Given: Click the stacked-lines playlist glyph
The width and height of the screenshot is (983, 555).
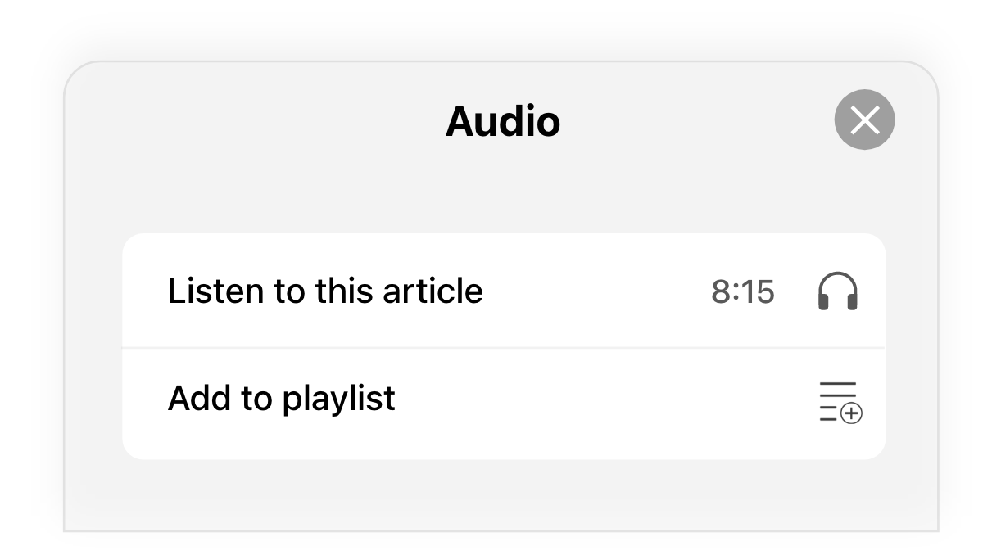Looking at the screenshot, I should coord(840,401).
